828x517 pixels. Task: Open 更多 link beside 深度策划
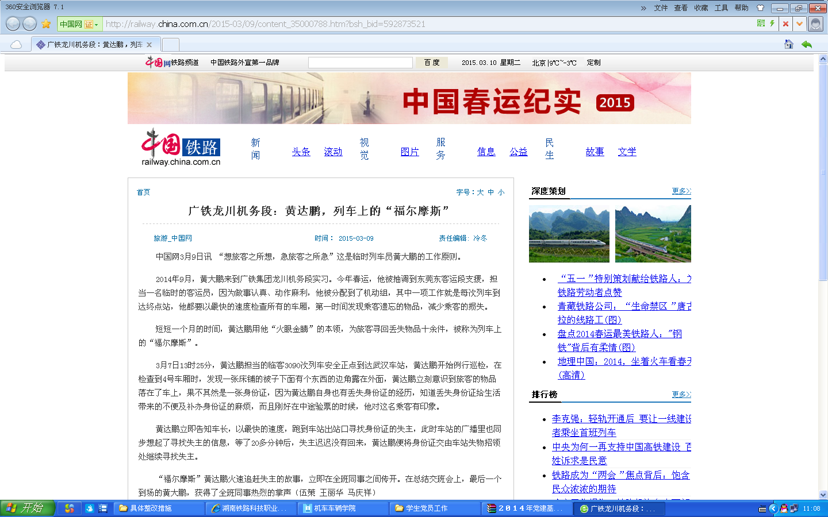coord(681,191)
